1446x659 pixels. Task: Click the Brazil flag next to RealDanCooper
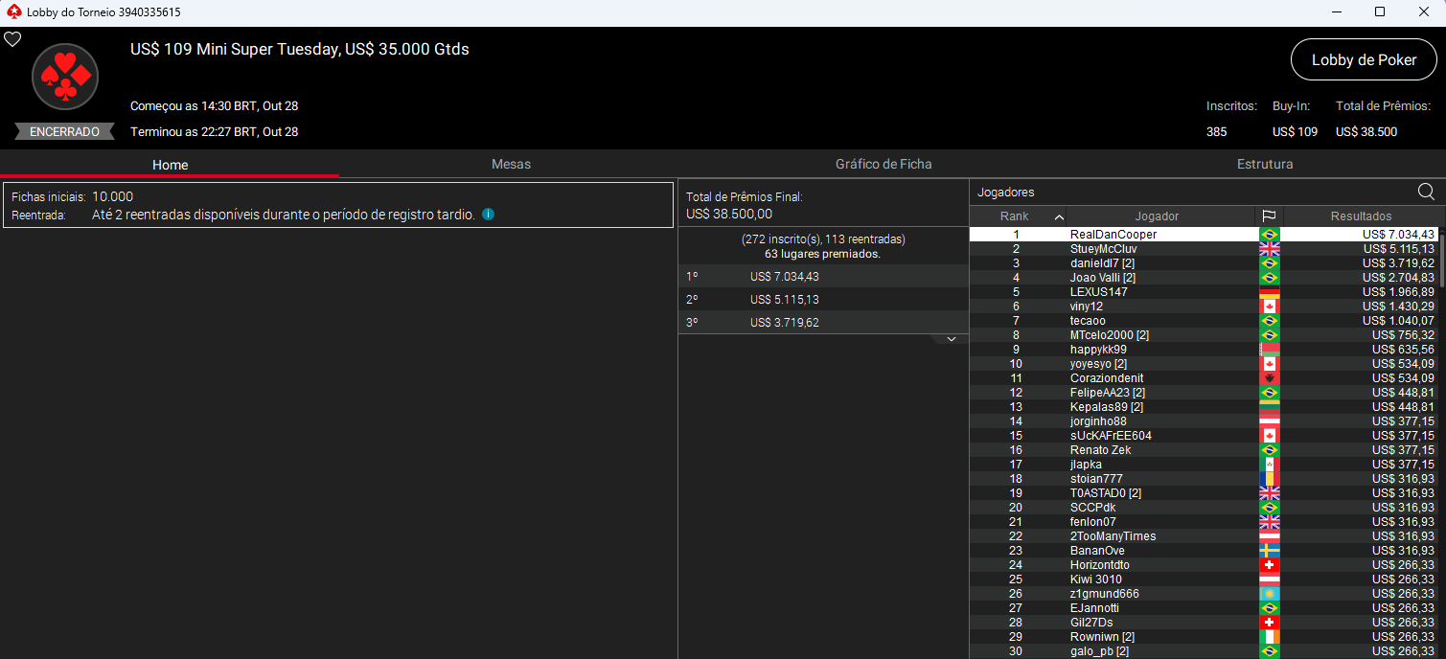click(1269, 235)
